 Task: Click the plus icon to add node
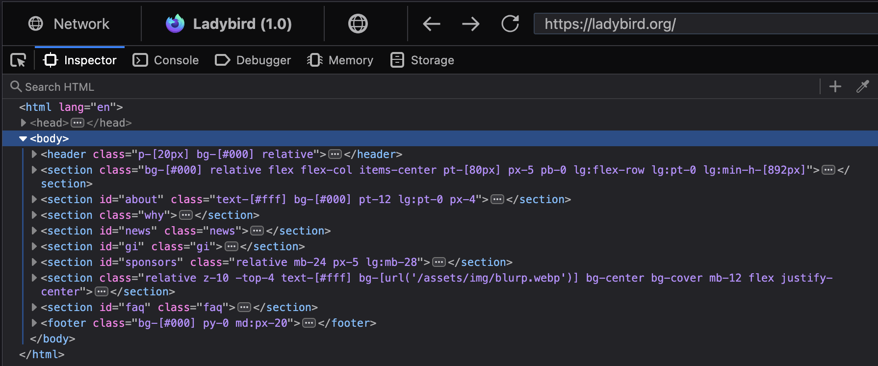[x=835, y=87]
